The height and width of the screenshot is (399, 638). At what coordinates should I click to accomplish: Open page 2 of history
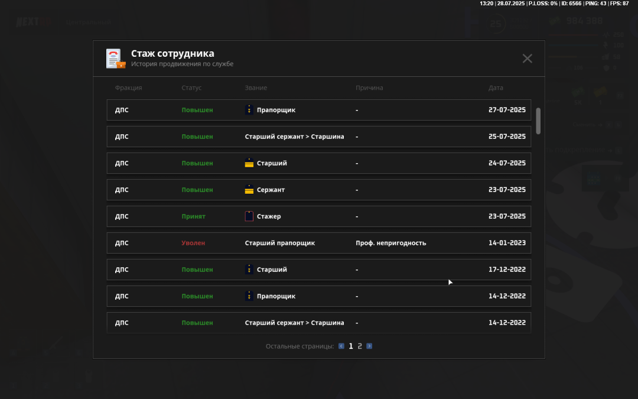tap(360, 346)
